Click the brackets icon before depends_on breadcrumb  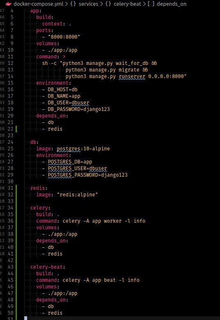(x=151, y=4)
